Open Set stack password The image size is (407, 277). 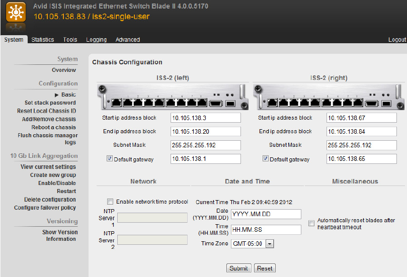pos(50,103)
